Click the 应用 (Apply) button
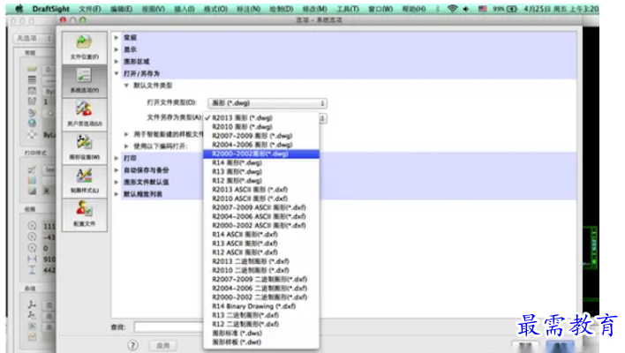 click(163, 345)
